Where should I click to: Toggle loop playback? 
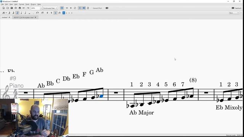click(x=75, y=8)
